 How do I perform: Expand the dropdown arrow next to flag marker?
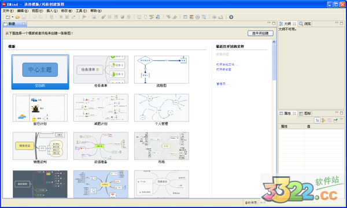coord(88,17)
